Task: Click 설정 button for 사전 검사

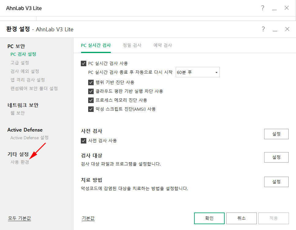Action: tap(276, 134)
